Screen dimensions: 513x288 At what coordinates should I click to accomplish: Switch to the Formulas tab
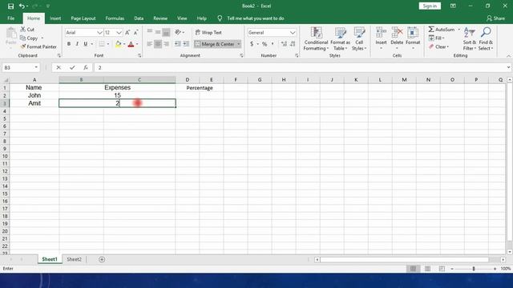coord(115,18)
